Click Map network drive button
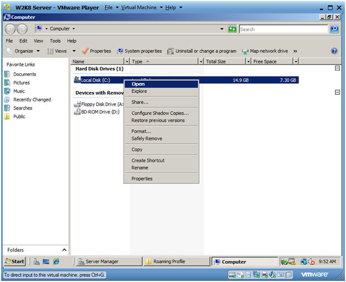 265,51
